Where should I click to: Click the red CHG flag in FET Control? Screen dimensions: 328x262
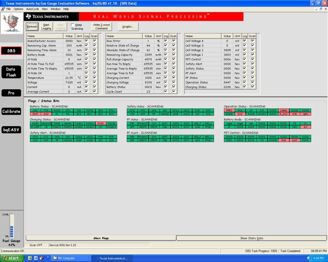point(284,141)
